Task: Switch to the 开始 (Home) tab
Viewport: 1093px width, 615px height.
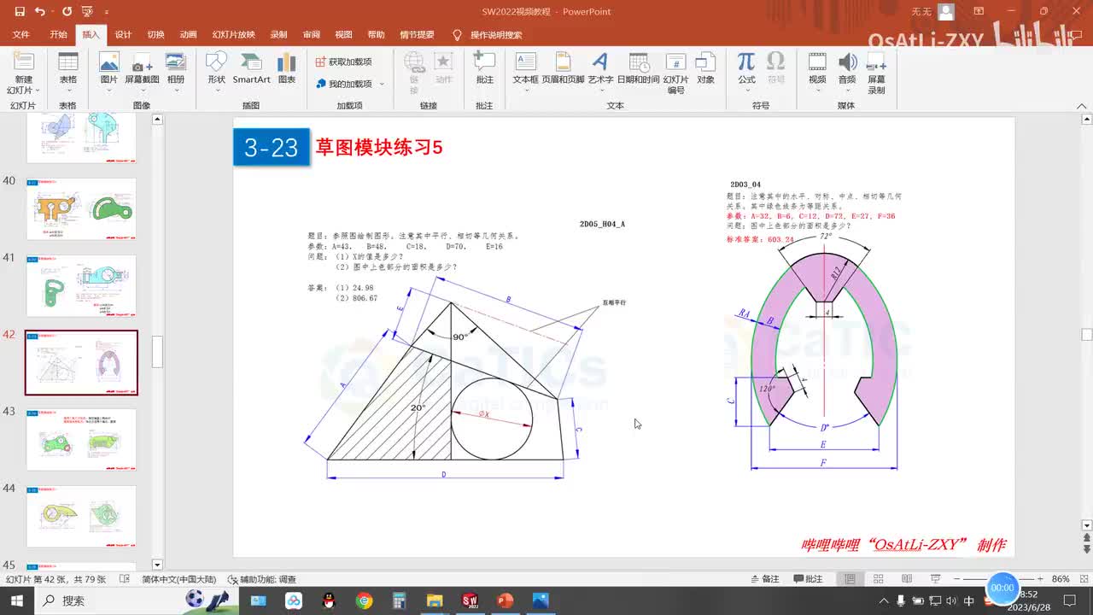Action: [x=58, y=35]
